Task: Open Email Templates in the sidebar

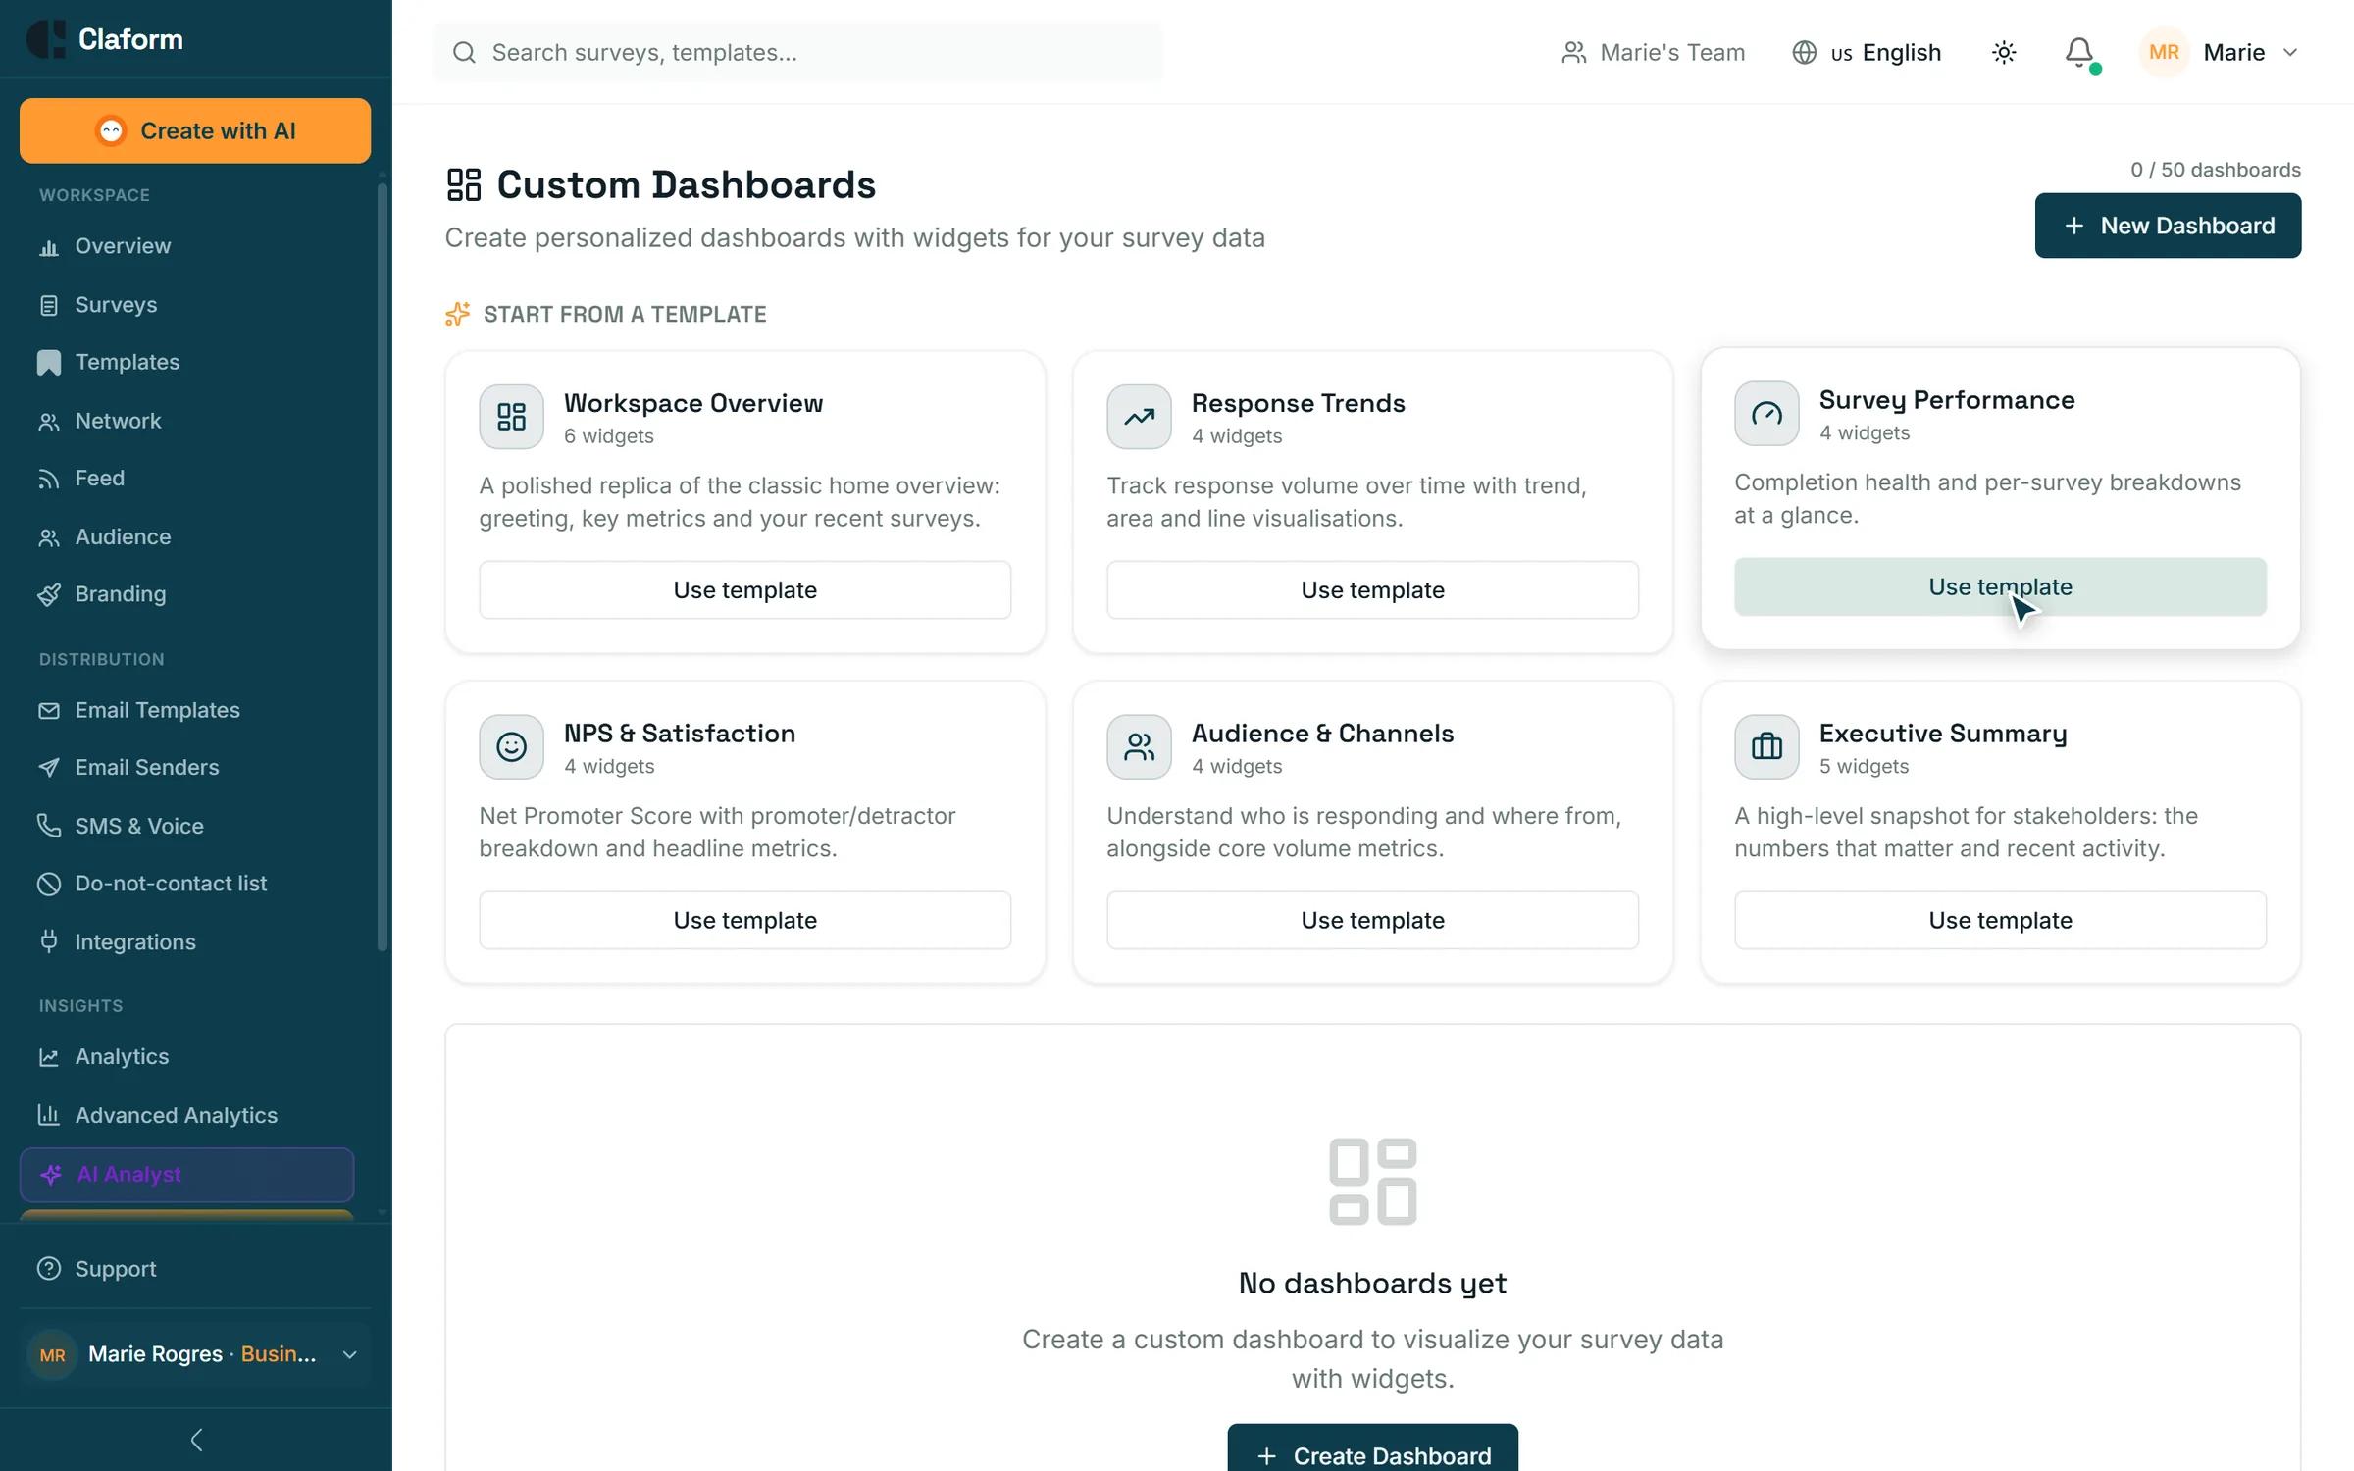Action: [x=186, y=710]
